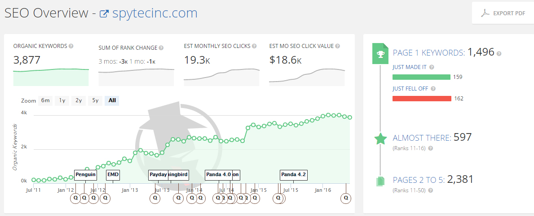Click the Q marker below Jan '16

[x=346, y=198]
